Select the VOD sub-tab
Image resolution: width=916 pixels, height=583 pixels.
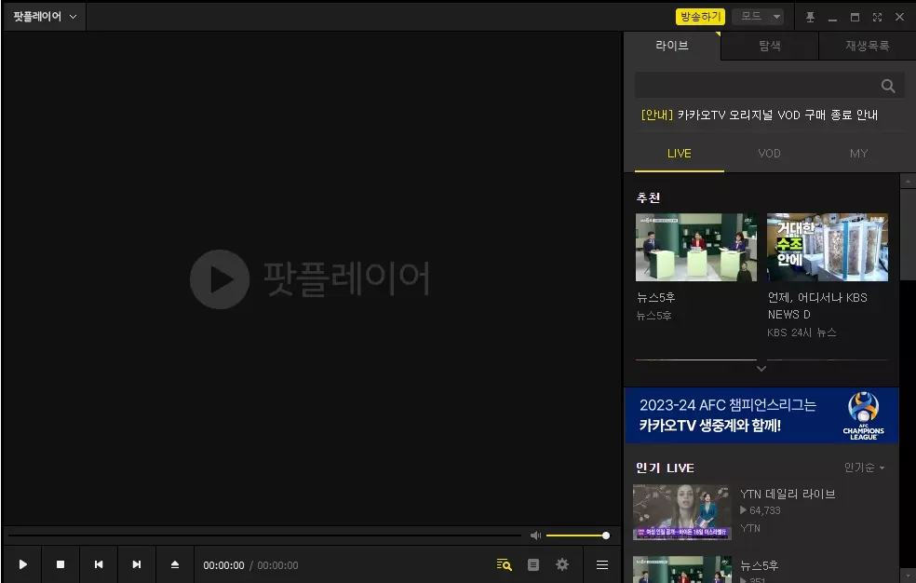point(769,154)
